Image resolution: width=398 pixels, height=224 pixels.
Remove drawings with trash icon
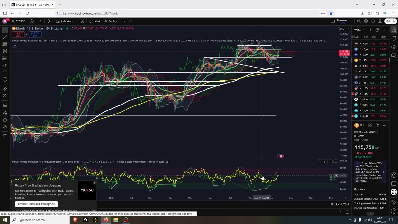click(5, 136)
